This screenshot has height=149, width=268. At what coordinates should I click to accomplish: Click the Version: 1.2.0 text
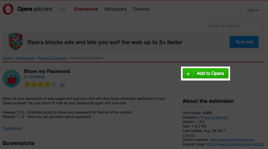tap(194, 122)
